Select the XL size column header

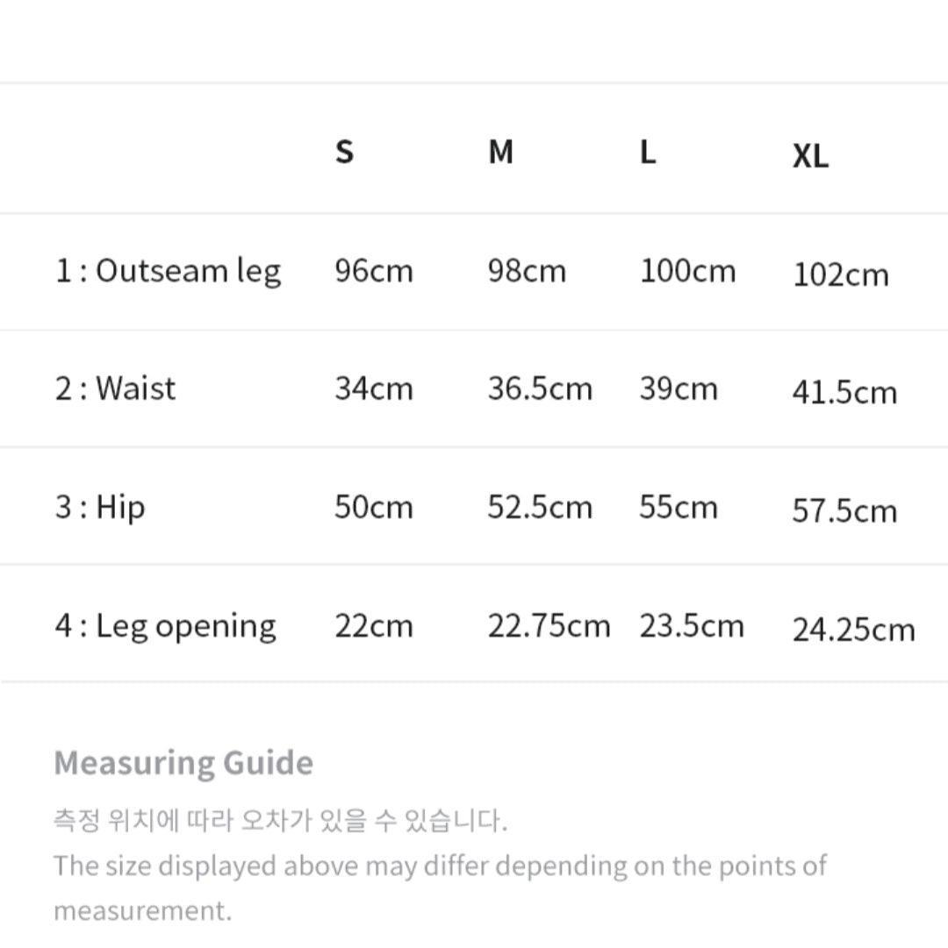coord(810,156)
